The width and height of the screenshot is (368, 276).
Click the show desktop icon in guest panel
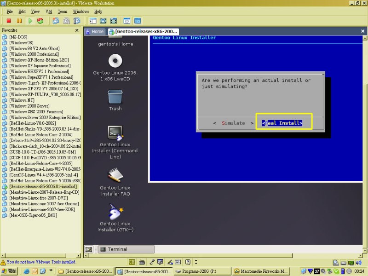pos(89,249)
